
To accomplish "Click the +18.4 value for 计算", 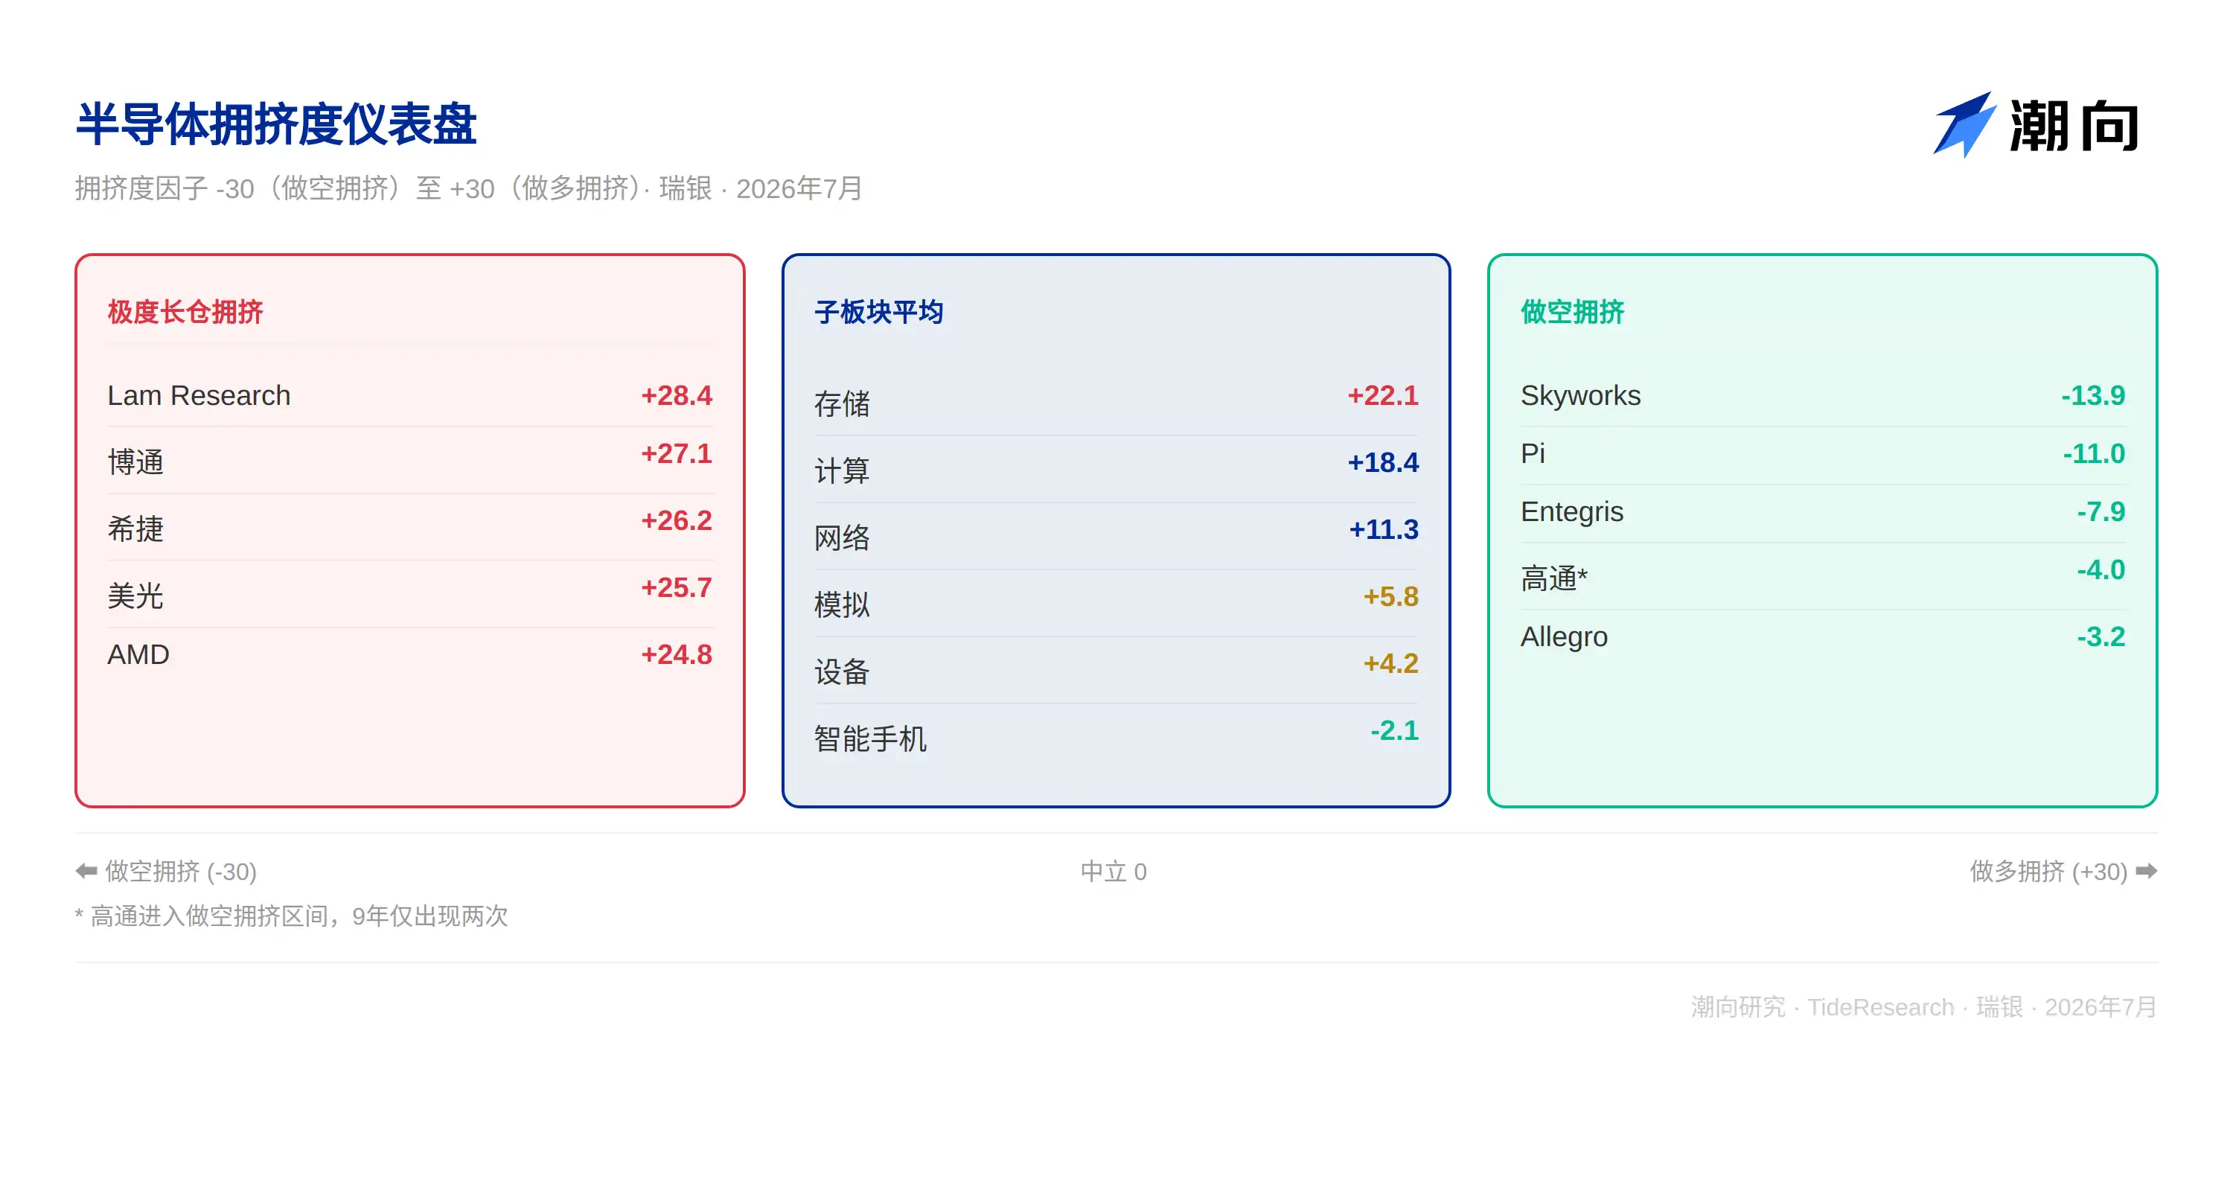I will [1383, 462].
